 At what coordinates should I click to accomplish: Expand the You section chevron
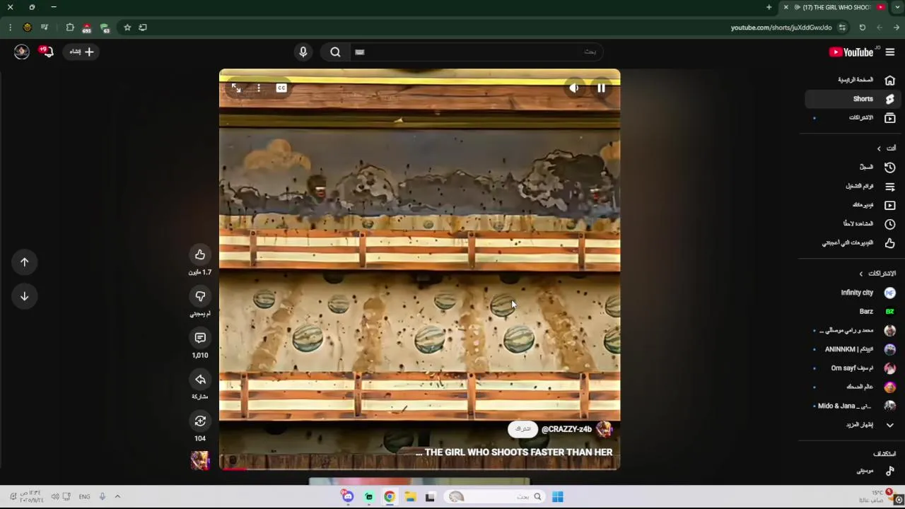point(879,148)
